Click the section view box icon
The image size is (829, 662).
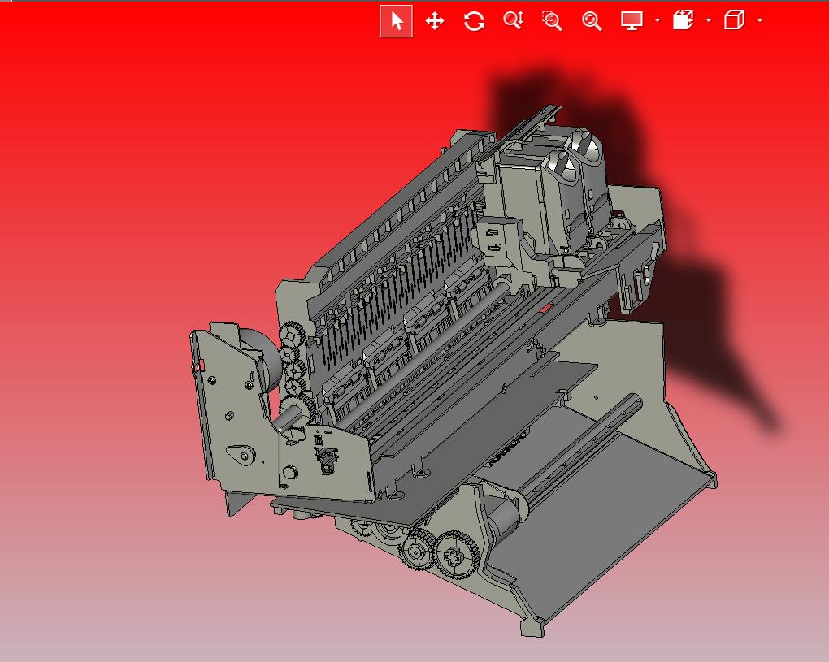[683, 20]
